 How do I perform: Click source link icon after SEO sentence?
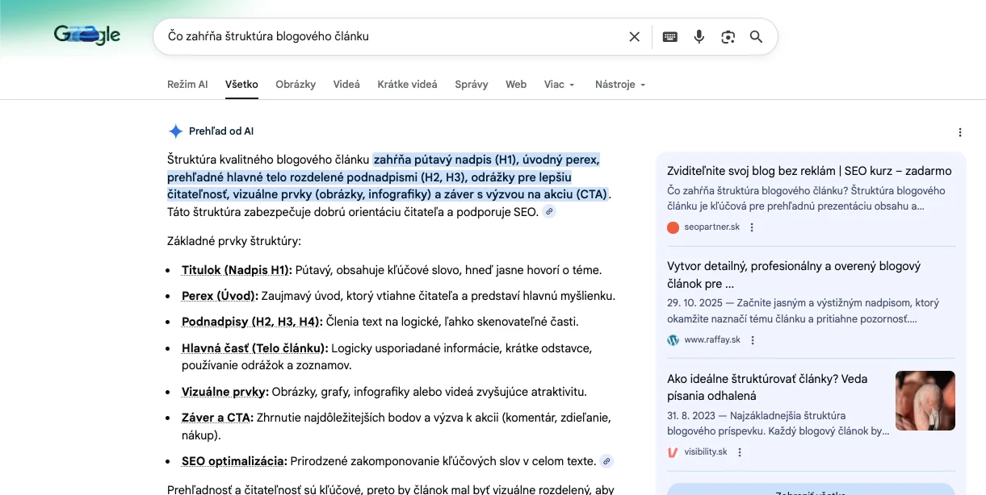tap(549, 211)
